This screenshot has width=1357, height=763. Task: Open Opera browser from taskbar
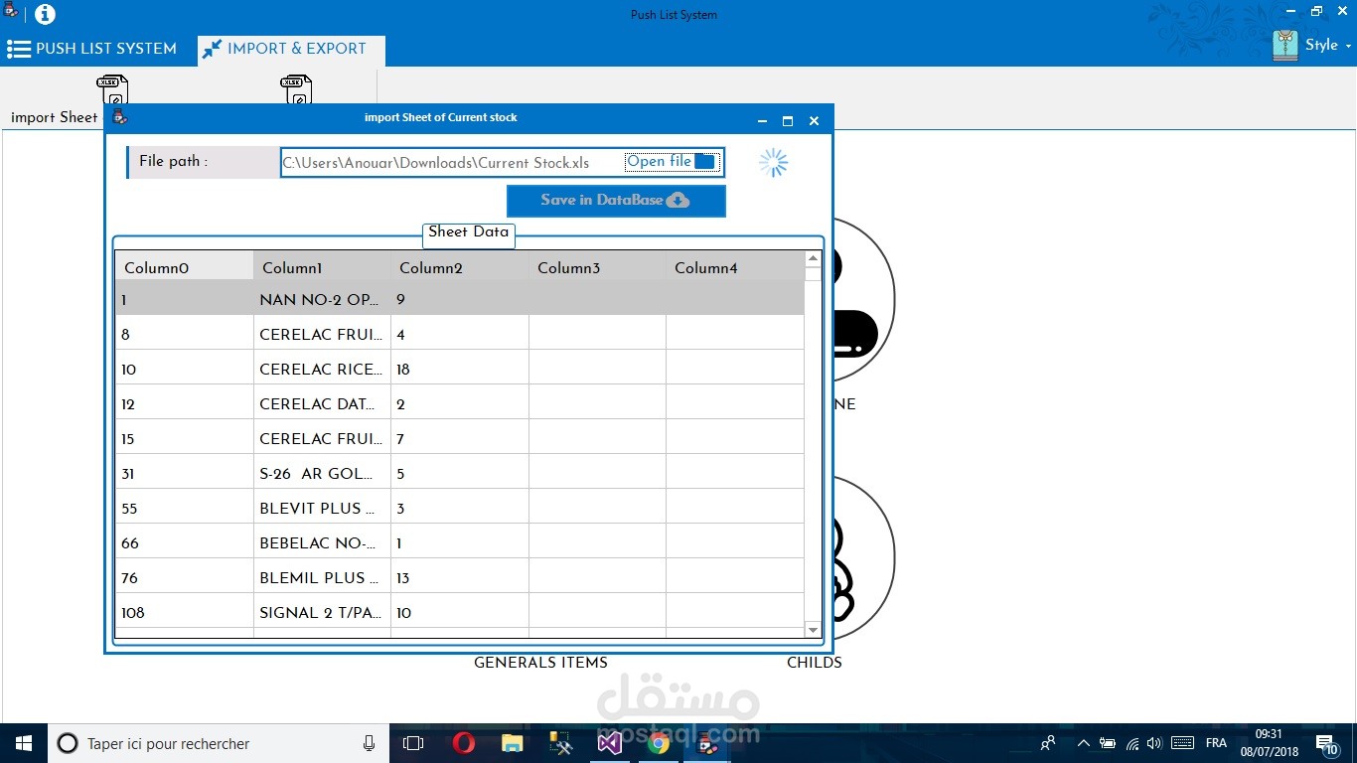(x=463, y=743)
